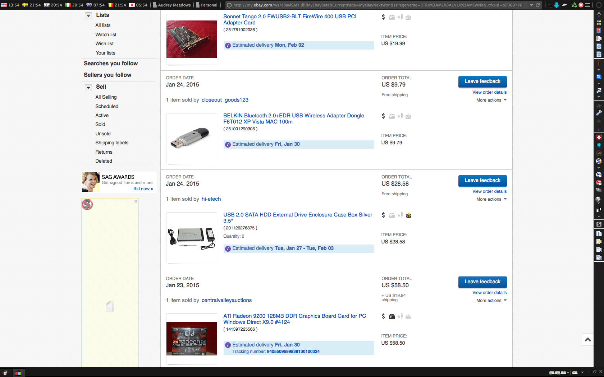Image resolution: width=604 pixels, height=377 pixels.
Task: Open seller centralvalleyauctions profile
Action: coord(226,300)
